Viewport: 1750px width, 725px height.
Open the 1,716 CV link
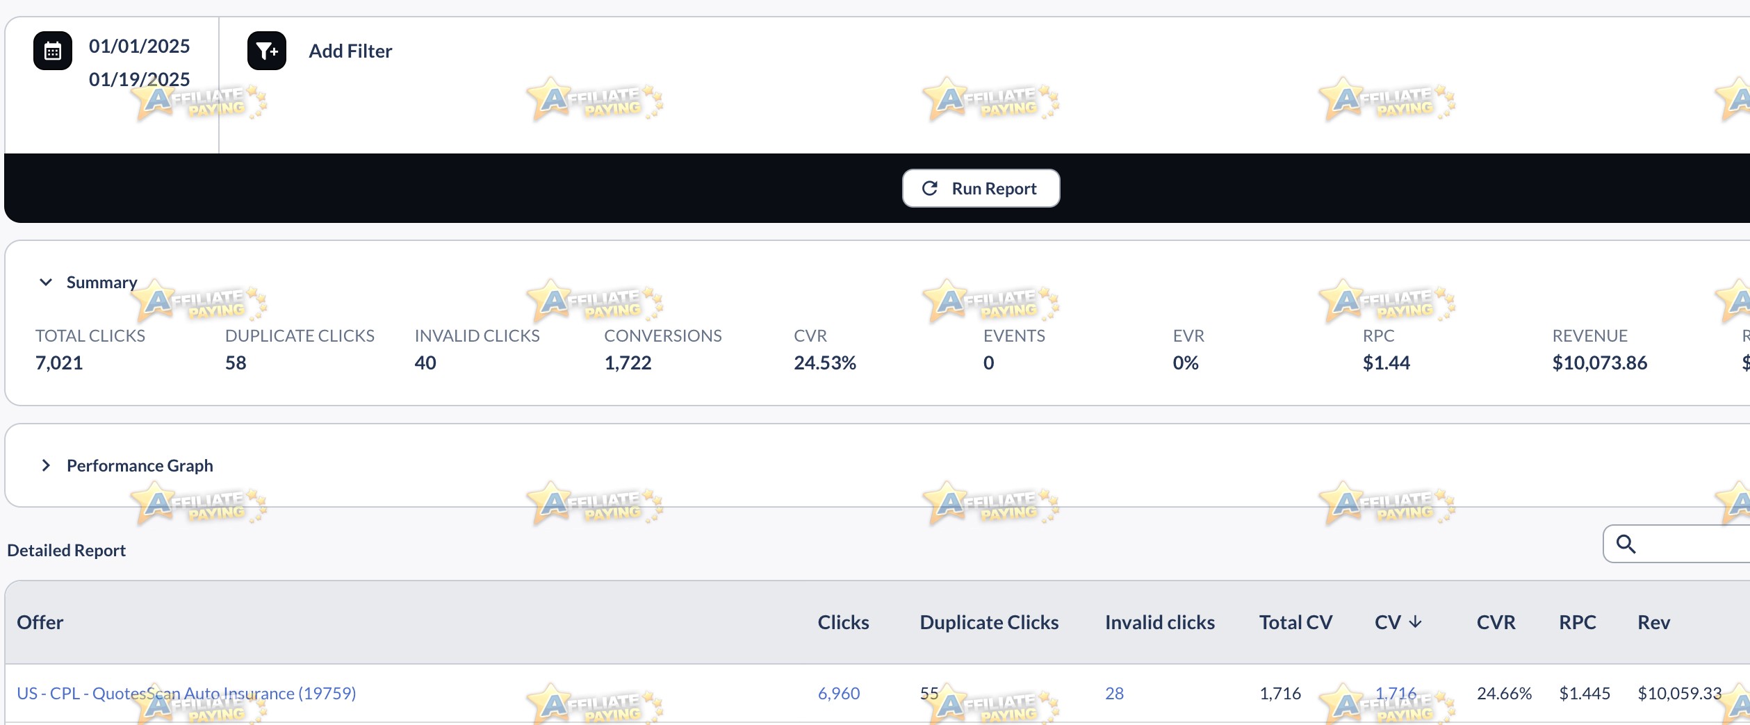click(x=1396, y=693)
